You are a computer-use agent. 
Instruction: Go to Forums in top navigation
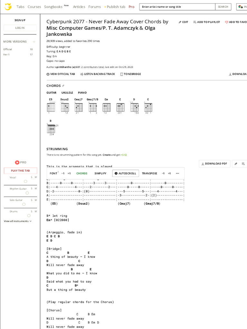pos(95,7)
